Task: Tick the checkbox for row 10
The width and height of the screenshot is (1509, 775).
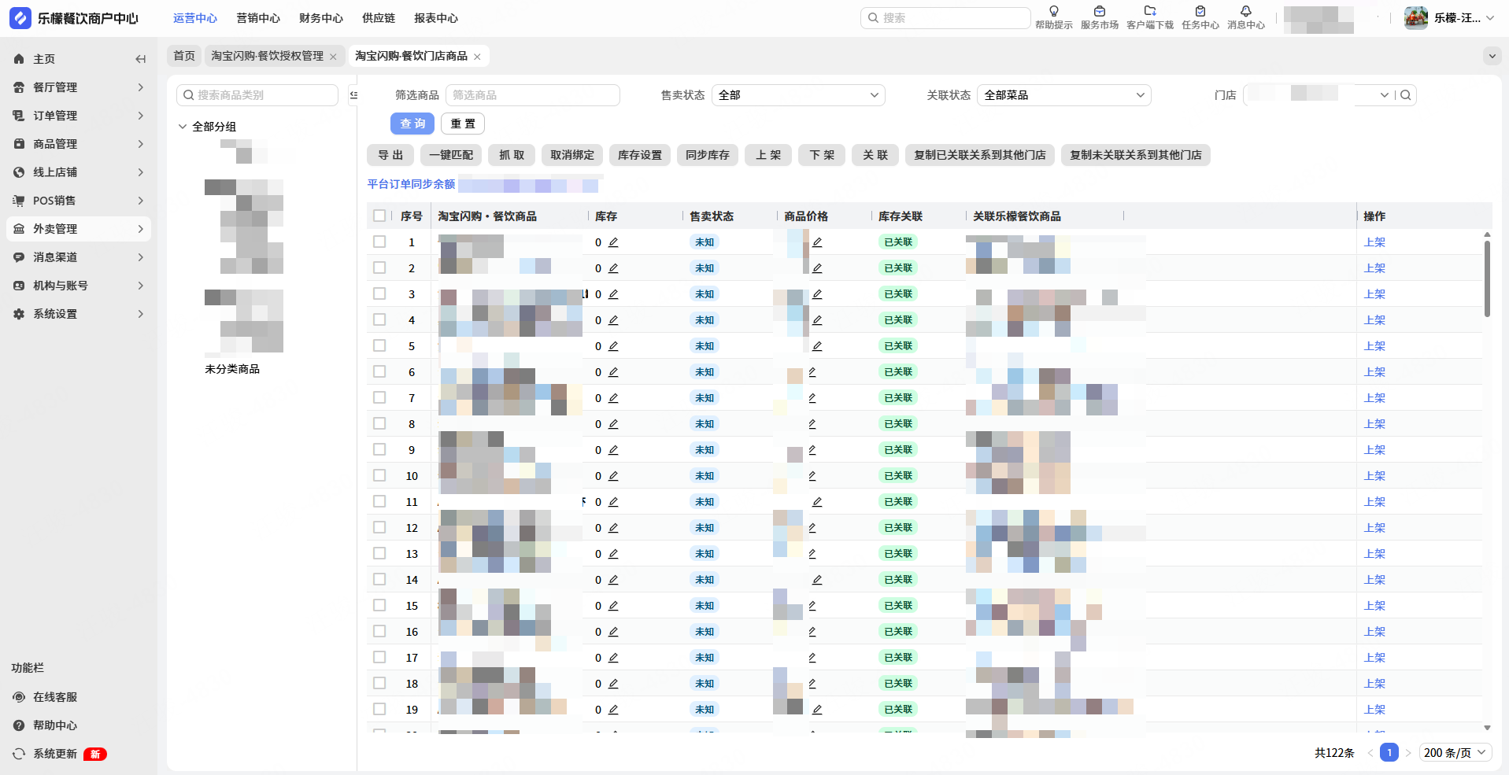Action: (379, 475)
